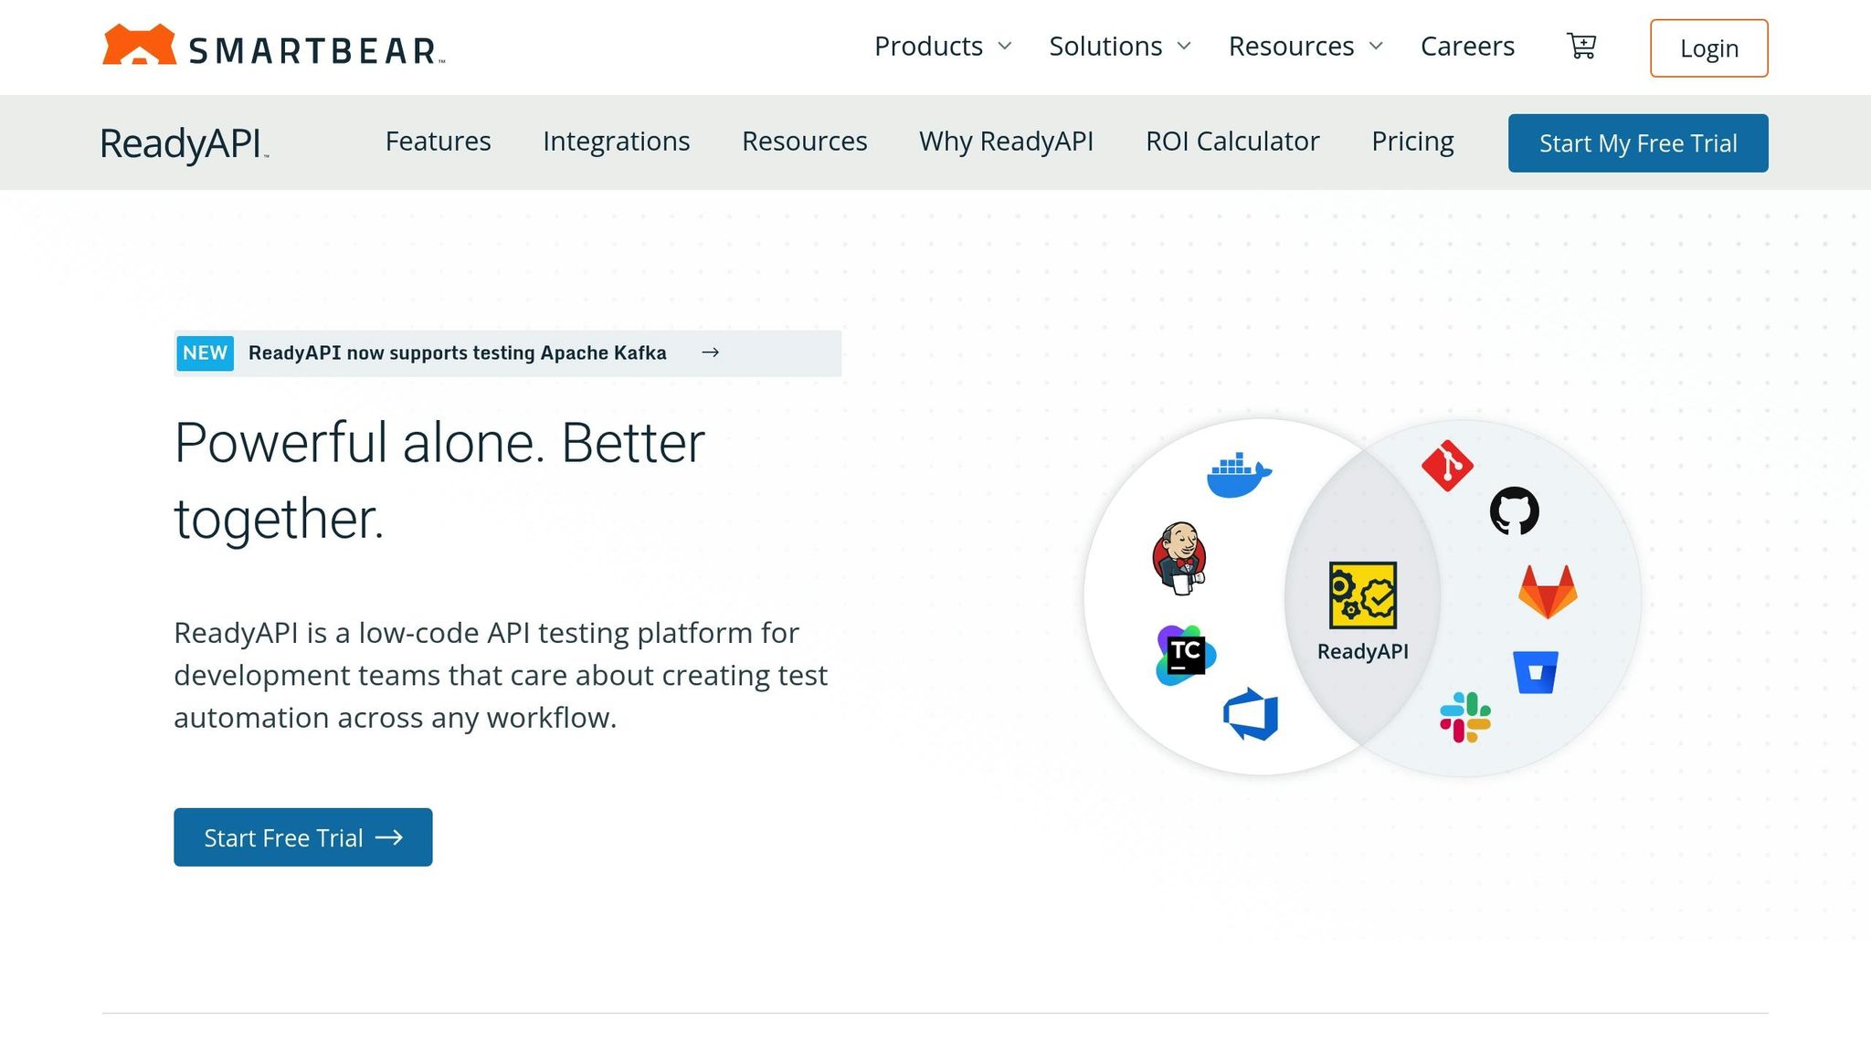This screenshot has height=1052, width=1871.
Task: Open the Solutions menu
Action: coord(1105,46)
